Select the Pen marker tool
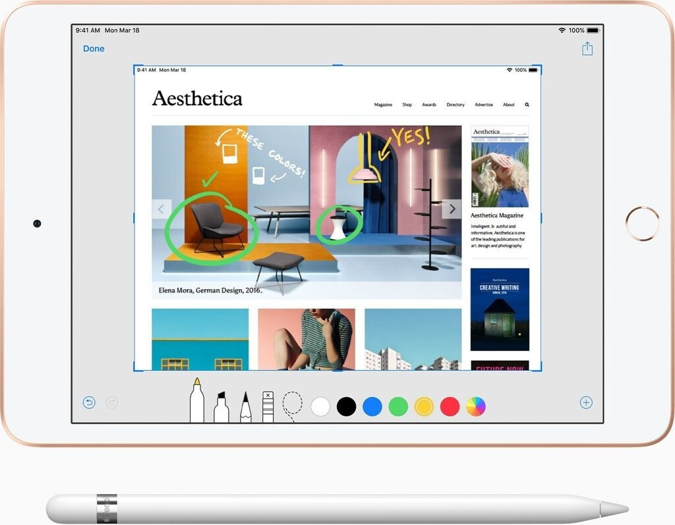Viewport: 675px width, 525px height. pyautogui.click(x=196, y=401)
